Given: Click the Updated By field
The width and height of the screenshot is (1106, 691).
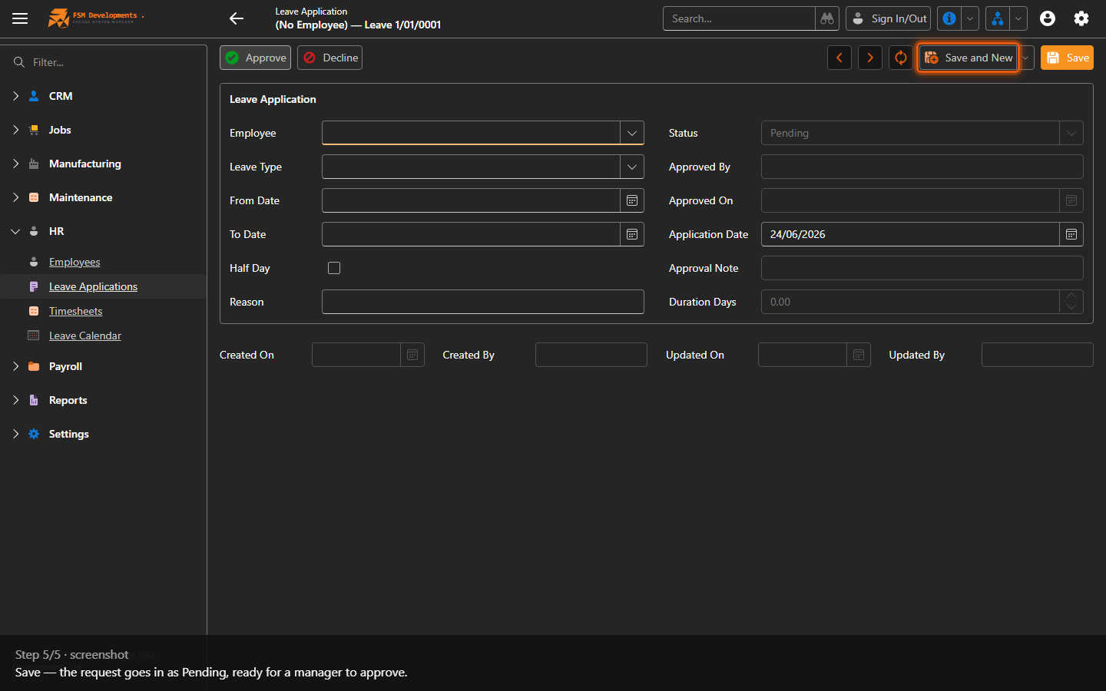Looking at the screenshot, I should point(1038,355).
